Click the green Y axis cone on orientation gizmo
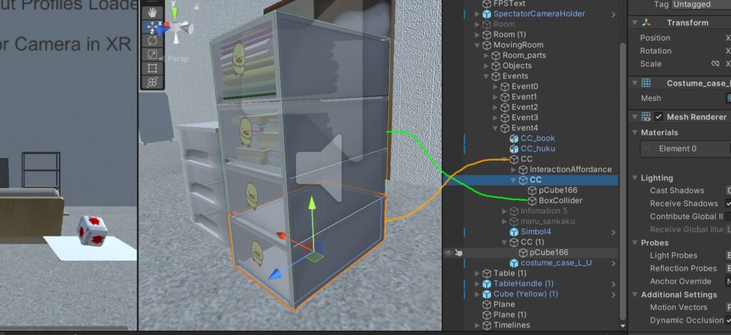Image resolution: width=731 pixels, height=335 pixels. [x=174, y=14]
